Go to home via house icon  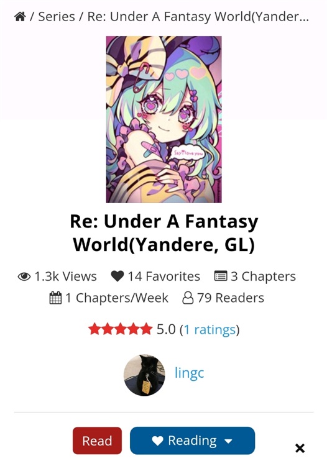tap(20, 17)
